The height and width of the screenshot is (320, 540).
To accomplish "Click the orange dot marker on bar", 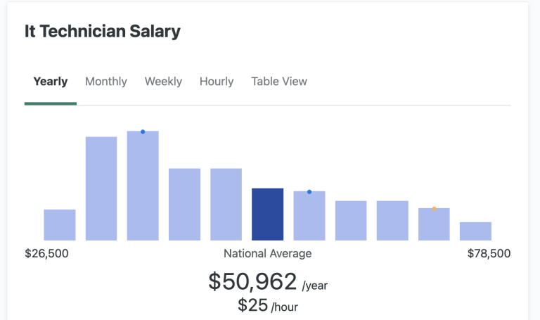I will [x=435, y=209].
